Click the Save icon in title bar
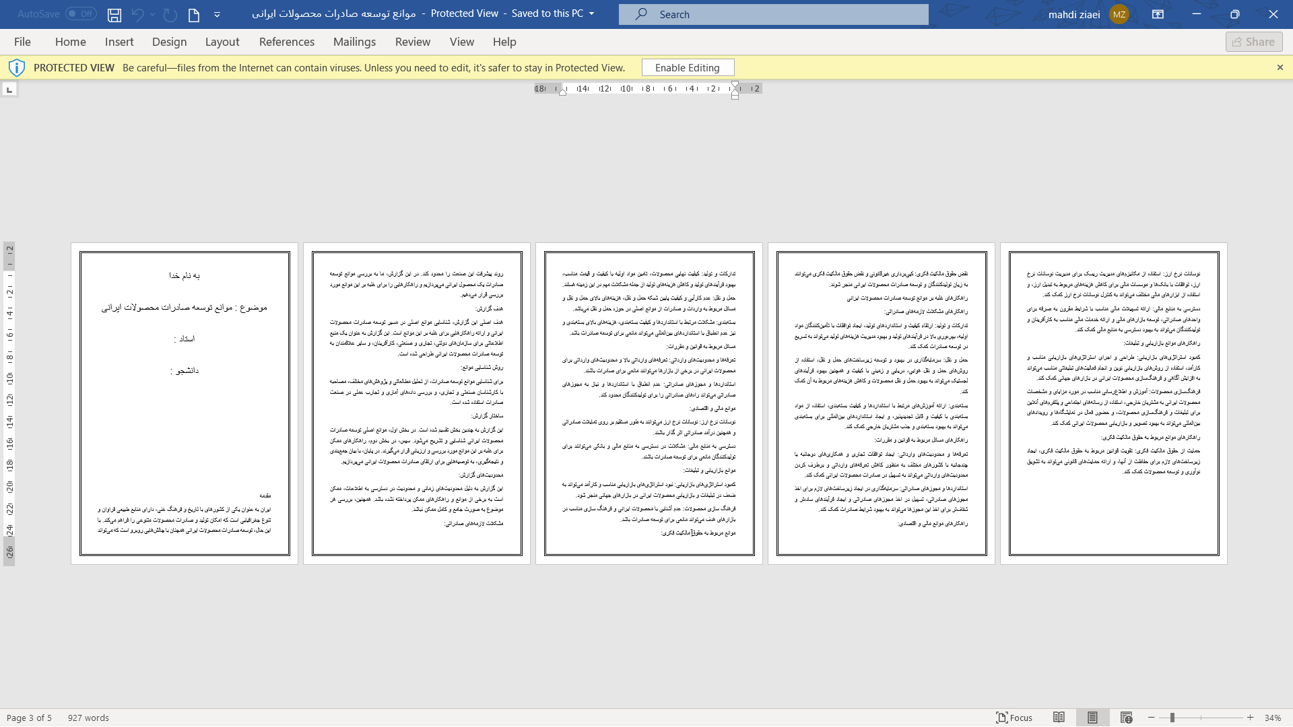 pyautogui.click(x=114, y=14)
